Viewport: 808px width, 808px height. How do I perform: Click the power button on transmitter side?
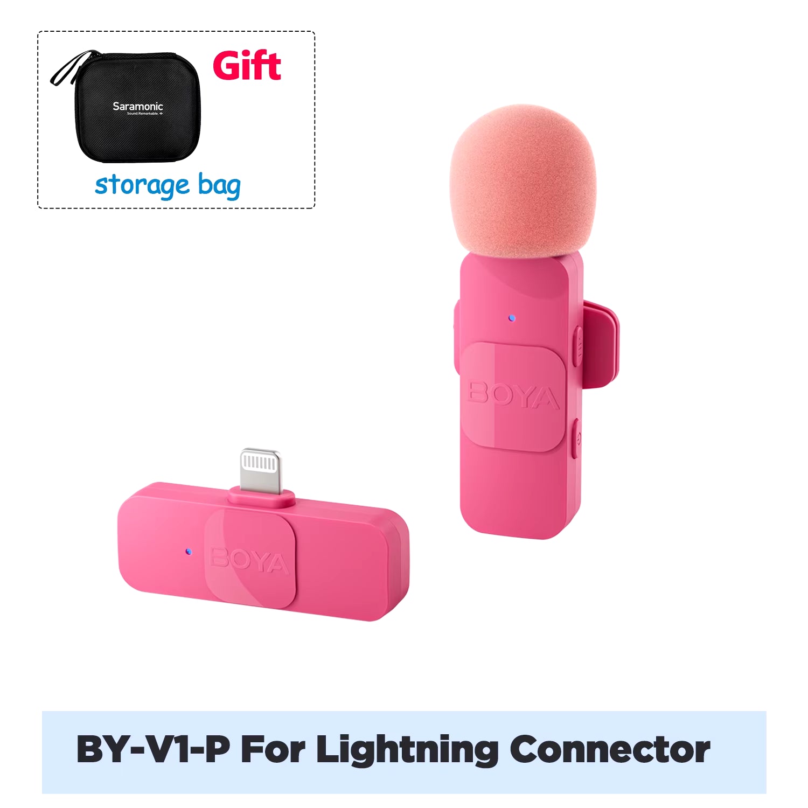pyautogui.click(x=576, y=438)
